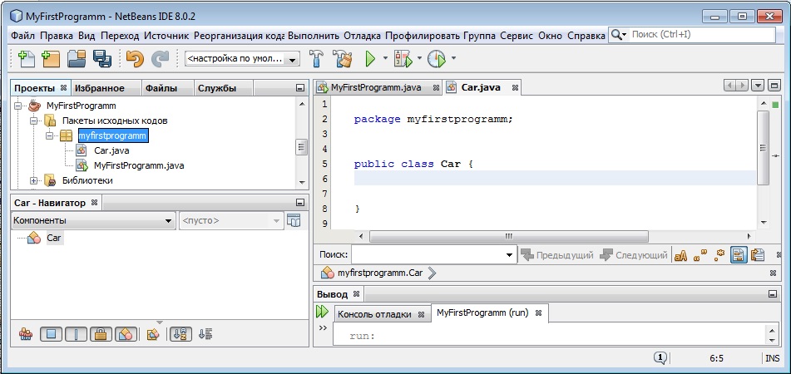Collapse the myfirstprogramm package node

pyautogui.click(x=49, y=135)
